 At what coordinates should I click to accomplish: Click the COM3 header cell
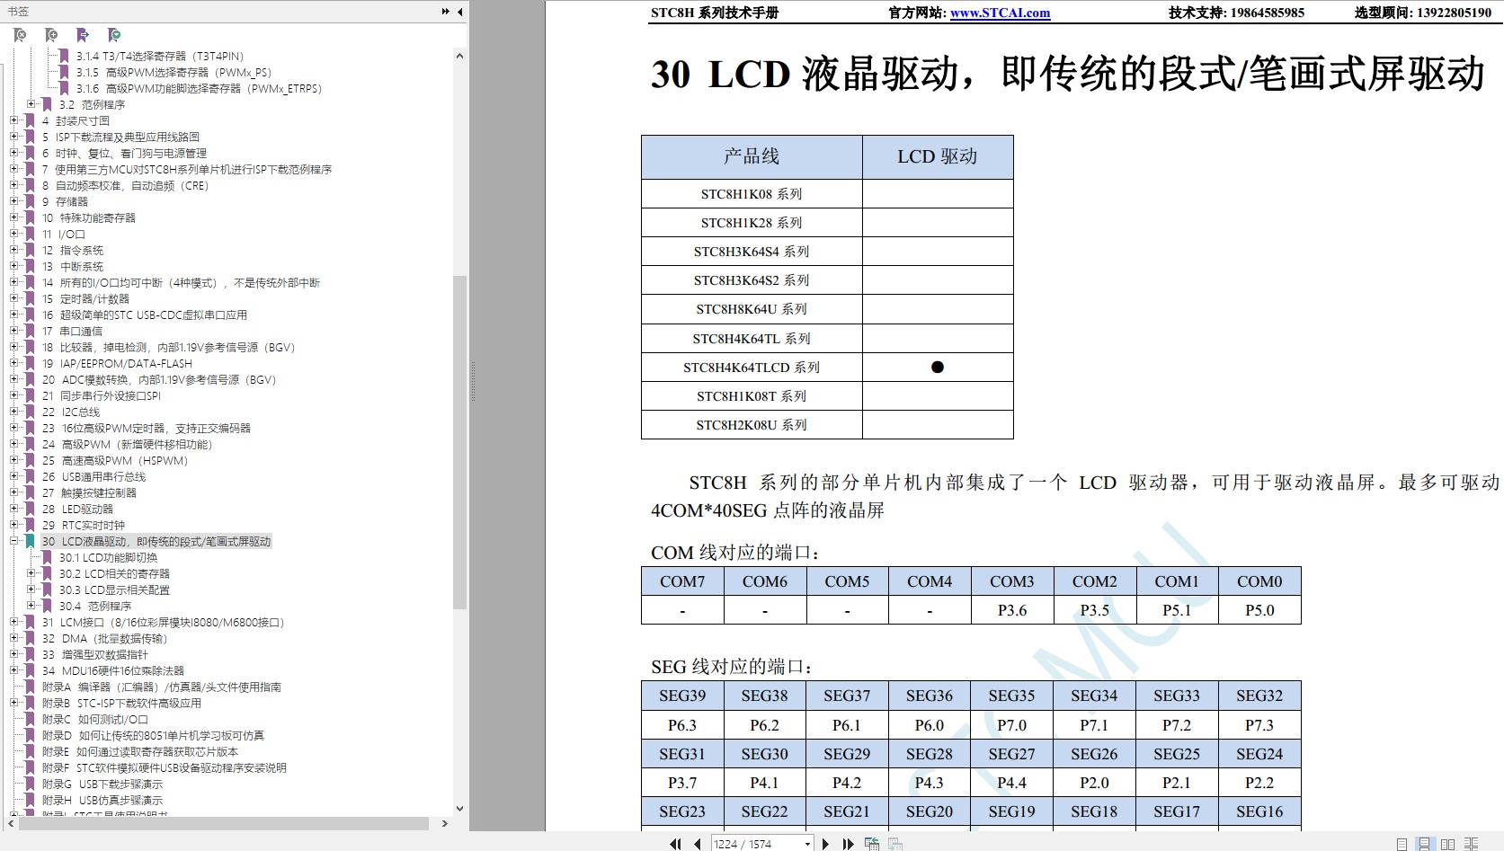tap(1012, 581)
